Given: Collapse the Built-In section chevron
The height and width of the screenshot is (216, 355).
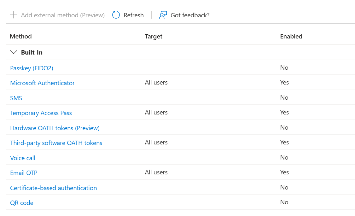Looking at the screenshot, I should pos(13,52).
